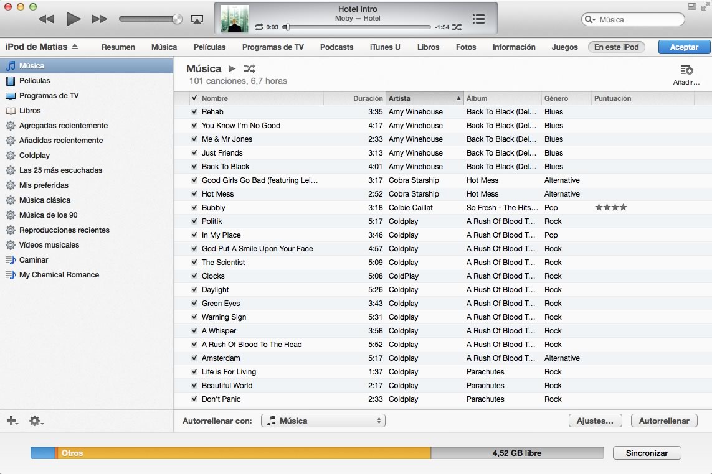Uncheck the Amsterdam song checkbox
The height and width of the screenshot is (474, 712).
[194, 358]
